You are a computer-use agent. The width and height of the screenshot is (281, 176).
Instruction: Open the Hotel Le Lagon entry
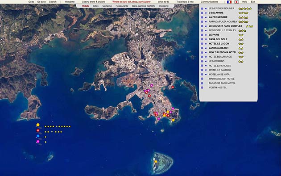219,44
